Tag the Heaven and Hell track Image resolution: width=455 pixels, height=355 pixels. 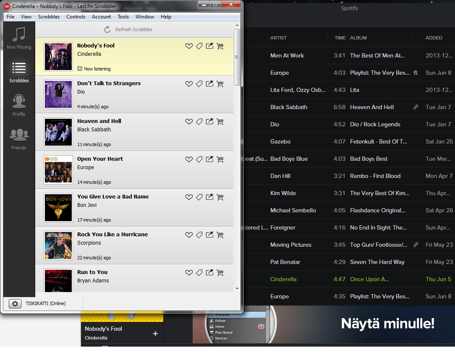coord(199,122)
